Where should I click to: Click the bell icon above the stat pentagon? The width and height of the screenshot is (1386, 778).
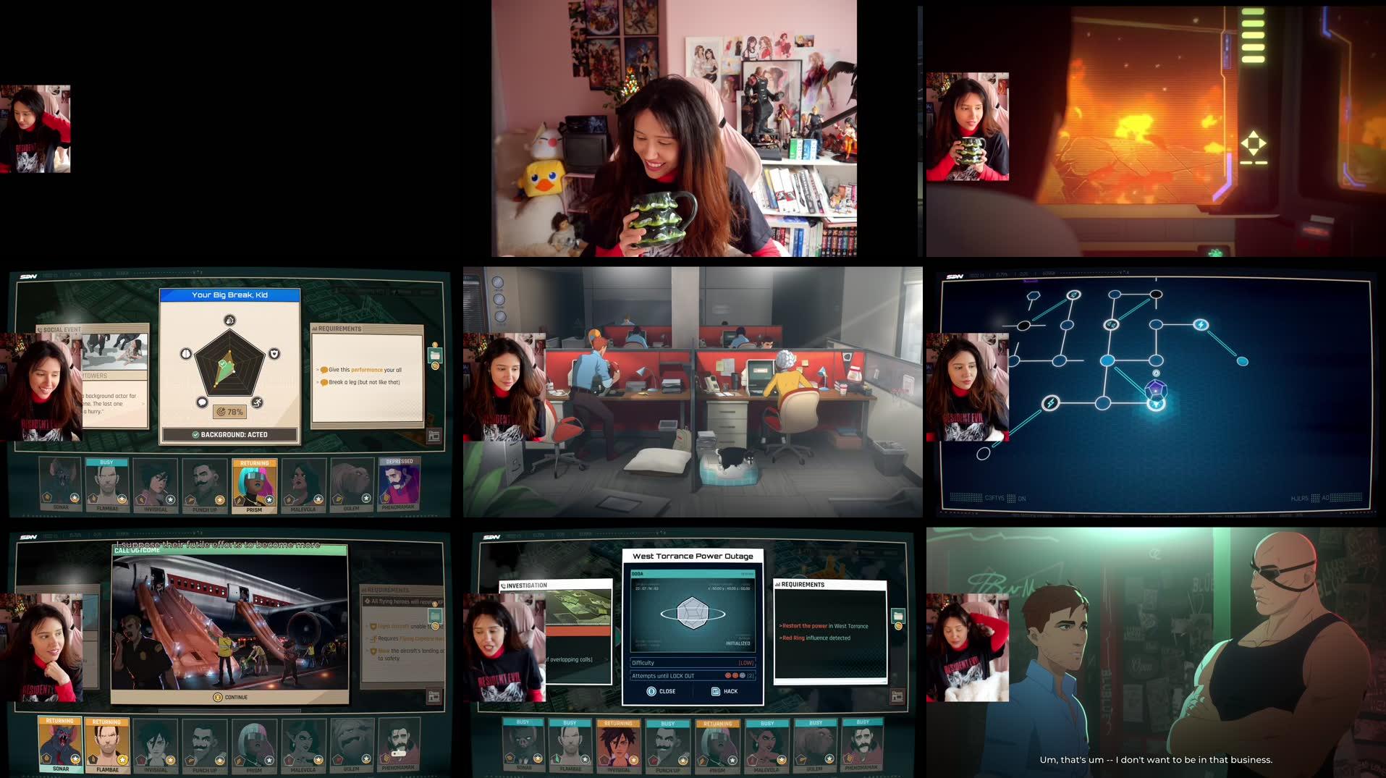(229, 321)
